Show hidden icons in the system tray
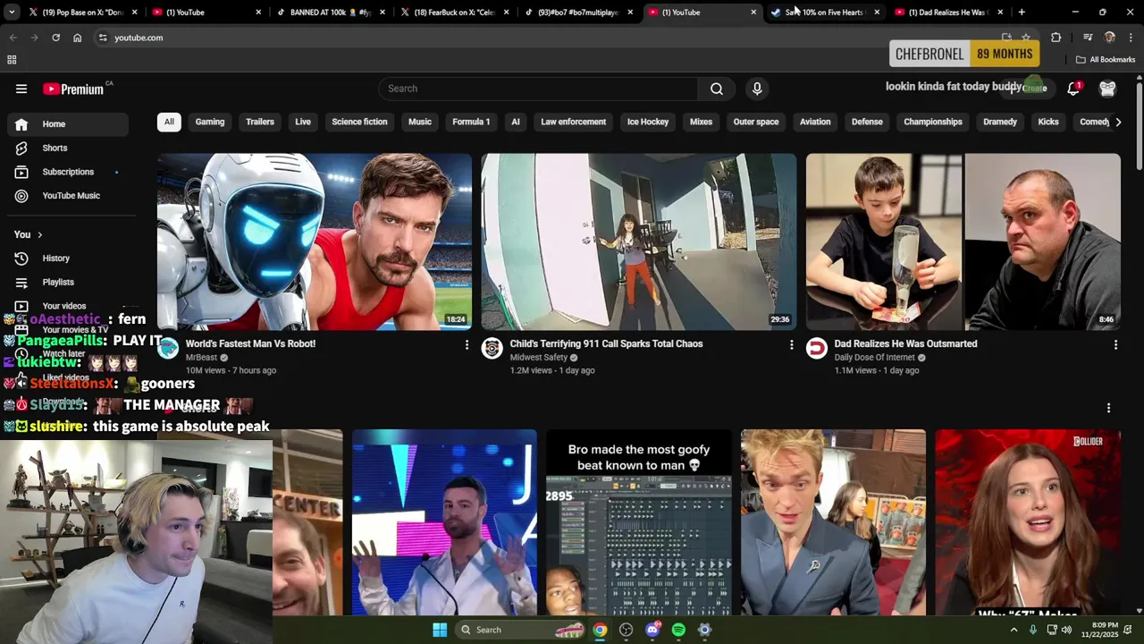1144x644 pixels. click(x=1014, y=630)
